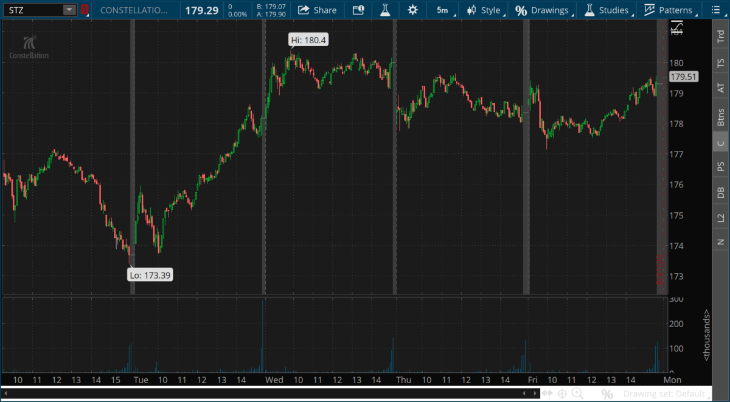Click the CONSTELLATIO... company name
730x402 pixels.
click(134, 10)
